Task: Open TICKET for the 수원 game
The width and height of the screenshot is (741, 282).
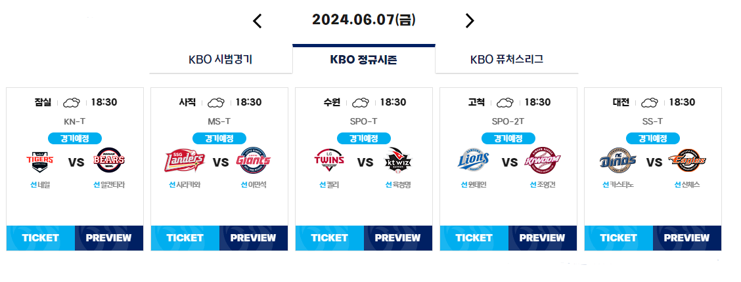Action: point(330,238)
